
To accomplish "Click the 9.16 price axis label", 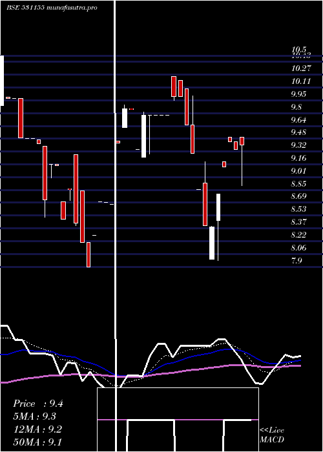I will 298,158.
